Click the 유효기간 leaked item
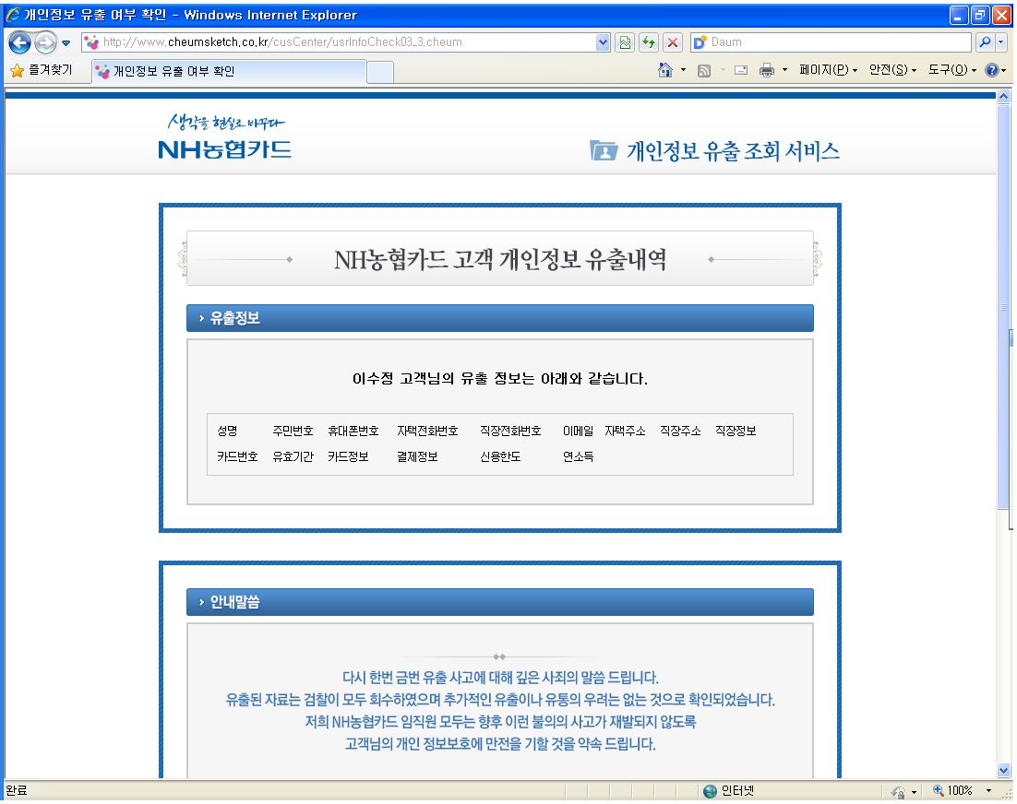 point(293,456)
